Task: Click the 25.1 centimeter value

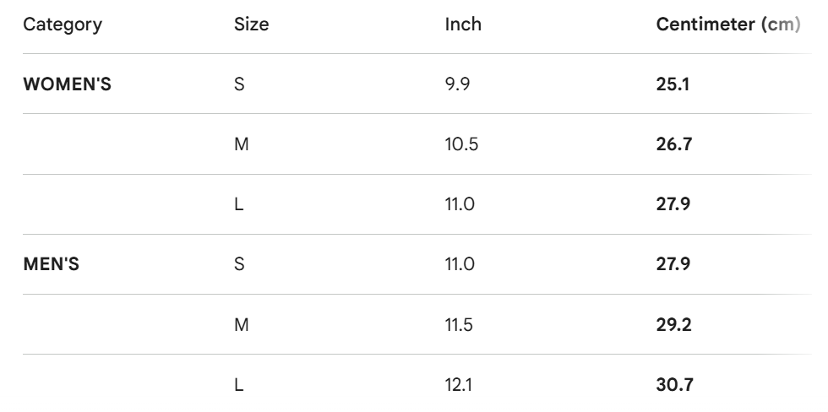Action: pos(673,84)
